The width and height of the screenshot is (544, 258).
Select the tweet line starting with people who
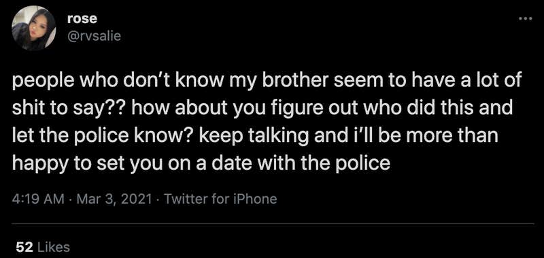(267, 81)
